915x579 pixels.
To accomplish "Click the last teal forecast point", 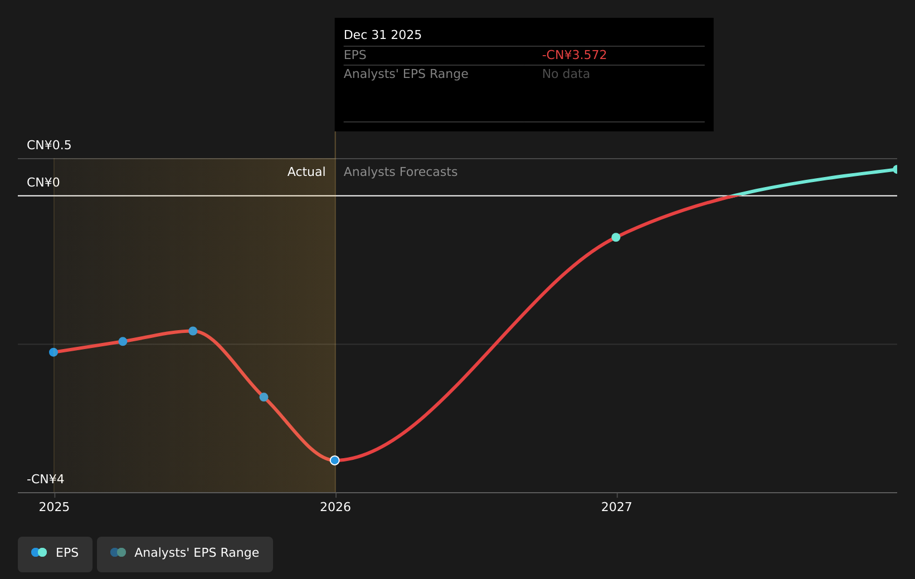I will tap(896, 169).
